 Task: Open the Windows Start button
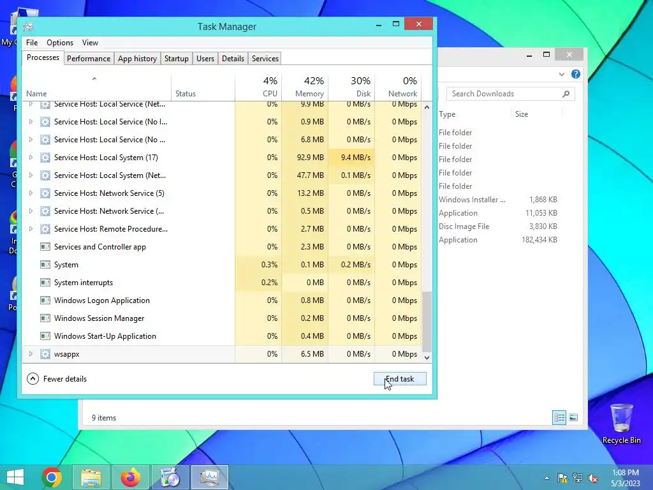point(15,477)
